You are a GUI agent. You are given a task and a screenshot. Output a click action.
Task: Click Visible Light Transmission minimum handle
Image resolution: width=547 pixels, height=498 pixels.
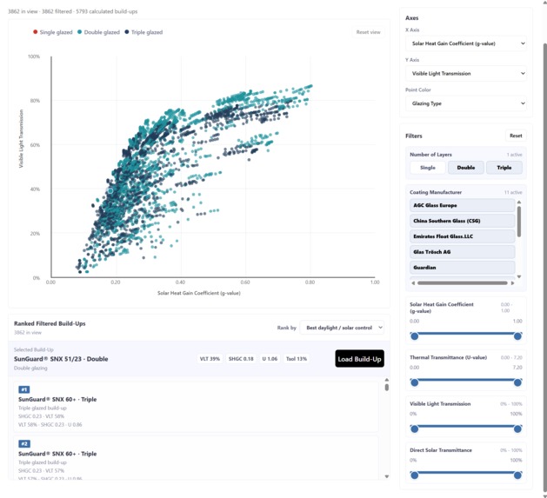pyautogui.click(x=415, y=429)
